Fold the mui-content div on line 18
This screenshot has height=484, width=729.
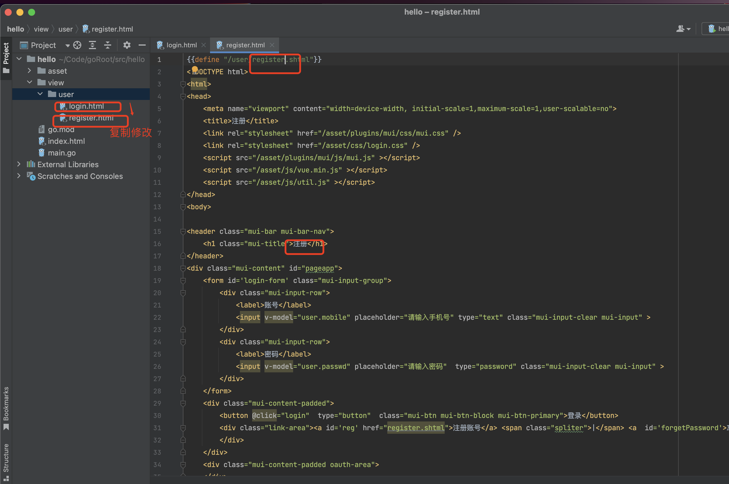point(183,268)
